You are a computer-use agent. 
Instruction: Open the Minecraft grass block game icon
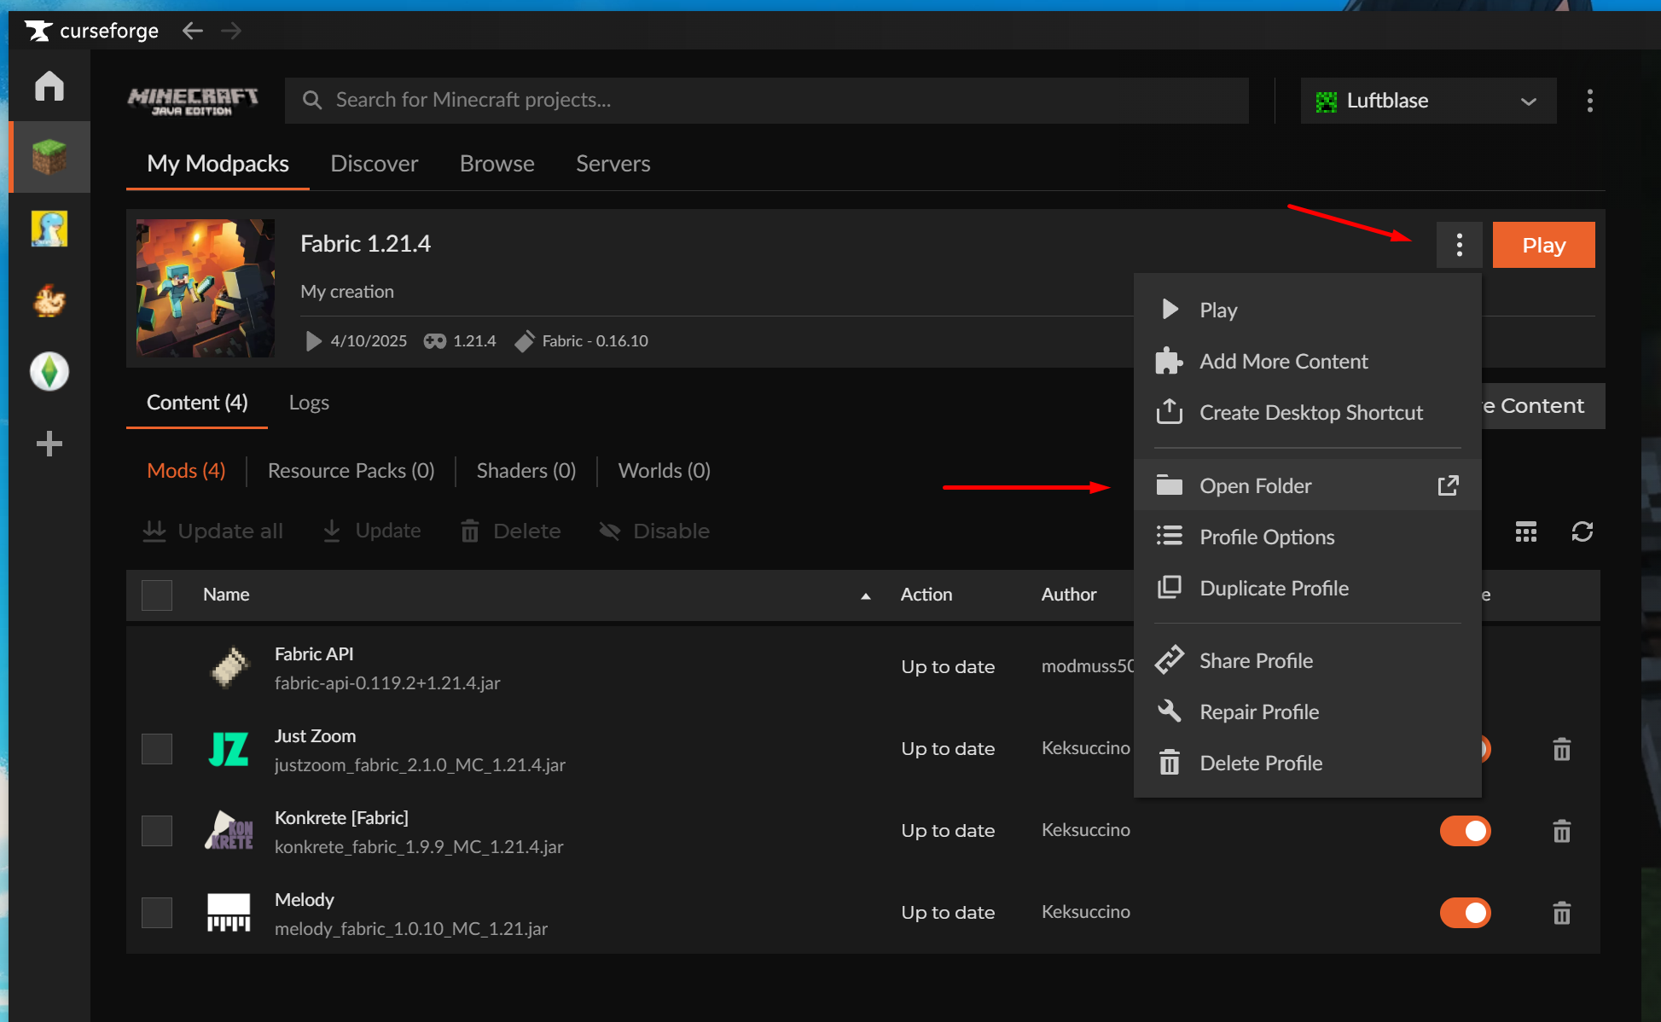tap(49, 157)
